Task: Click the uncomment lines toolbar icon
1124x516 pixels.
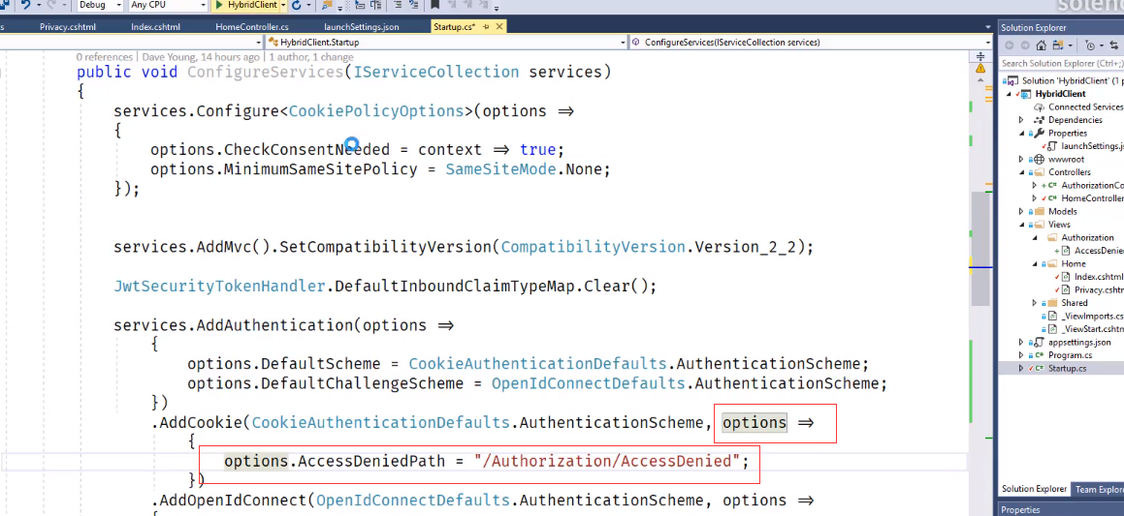Action: coord(412,5)
